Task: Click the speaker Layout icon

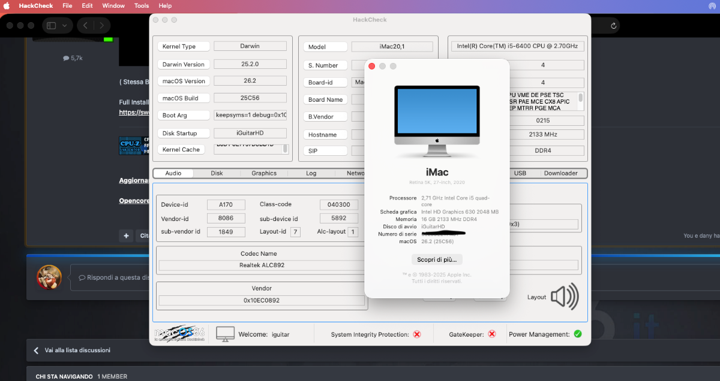Action: pyautogui.click(x=565, y=297)
